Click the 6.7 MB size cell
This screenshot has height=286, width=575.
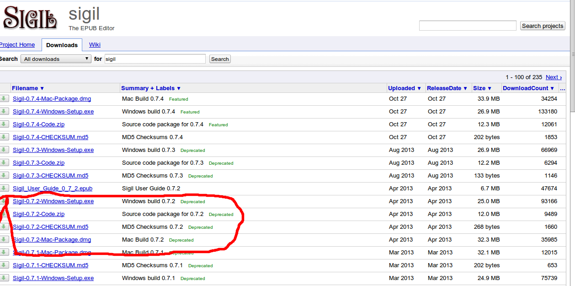click(x=490, y=188)
